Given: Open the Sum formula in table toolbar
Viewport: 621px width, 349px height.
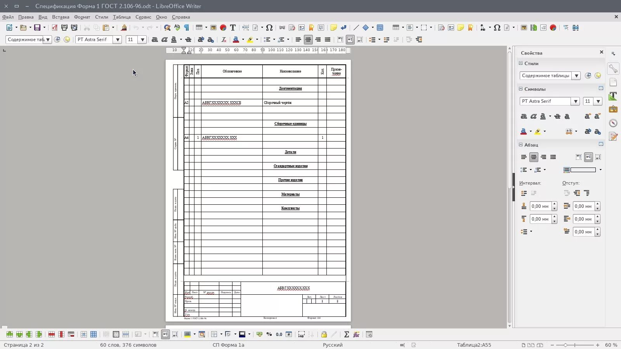Looking at the screenshot, I should tap(347, 334).
